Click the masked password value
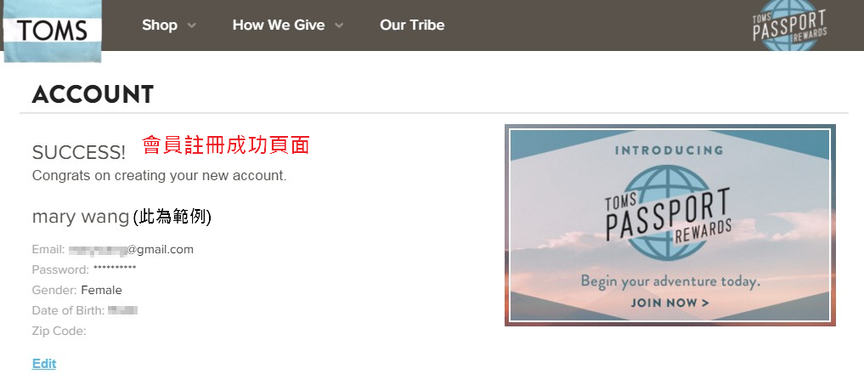864x391 pixels. pos(115,269)
